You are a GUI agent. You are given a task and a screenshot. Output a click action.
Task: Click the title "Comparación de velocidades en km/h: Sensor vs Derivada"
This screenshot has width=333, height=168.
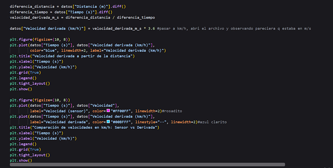pos(94,128)
